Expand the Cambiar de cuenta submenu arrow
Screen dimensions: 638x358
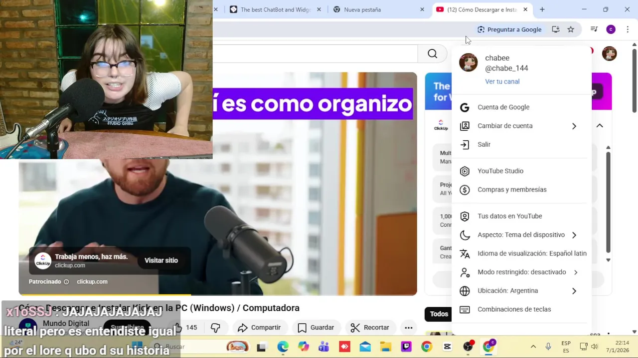[x=574, y=126]
